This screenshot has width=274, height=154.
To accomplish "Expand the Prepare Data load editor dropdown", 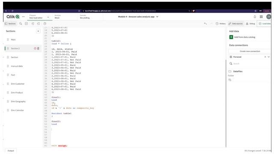I will pyautogui.click(x=48, y=17).
